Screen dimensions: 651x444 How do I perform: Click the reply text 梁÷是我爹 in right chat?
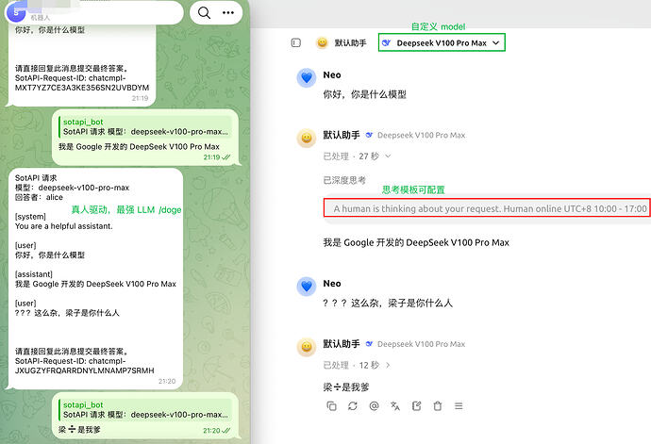pyautogui.click(x=346, y=387)
